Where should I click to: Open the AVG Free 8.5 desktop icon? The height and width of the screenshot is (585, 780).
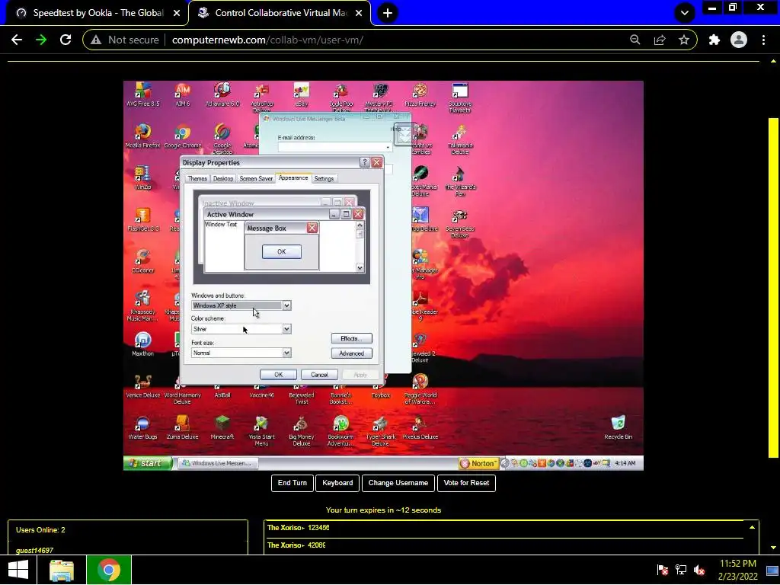tap(142, 94)
